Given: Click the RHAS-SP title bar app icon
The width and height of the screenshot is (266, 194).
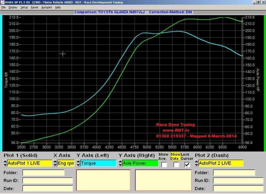Looking at the screenshot, I should pyautogui.click(x=2, y=2).
